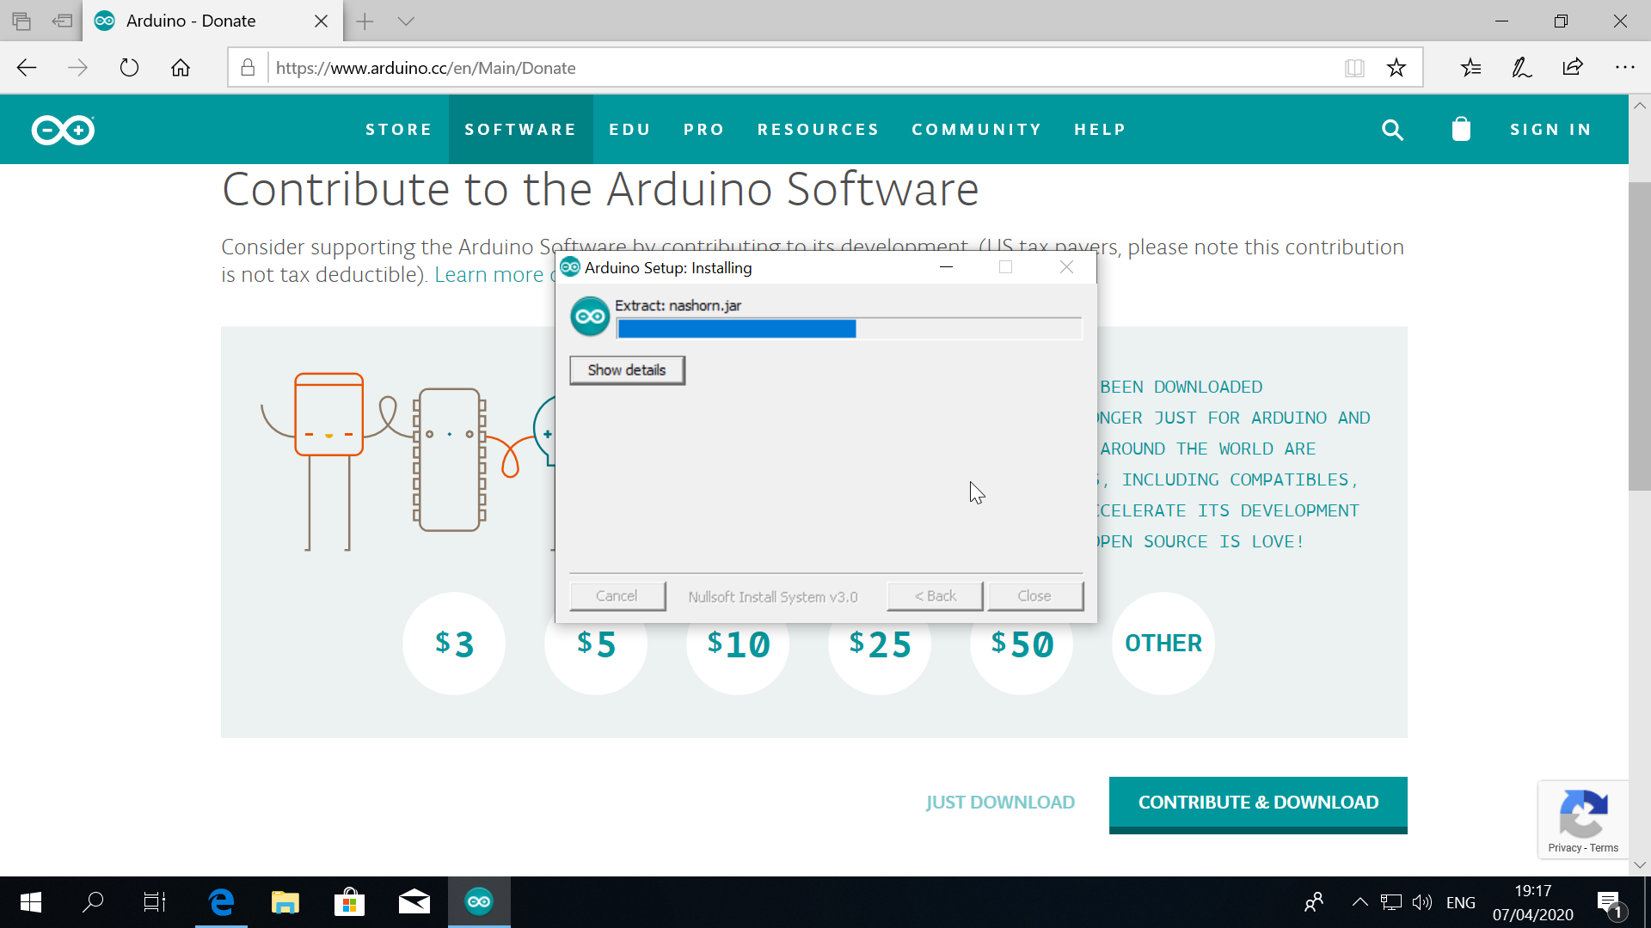Viewport: 1651px width, 928px height.
Task: Click the add notes pen icon
Action: [x=1521, y=68]
